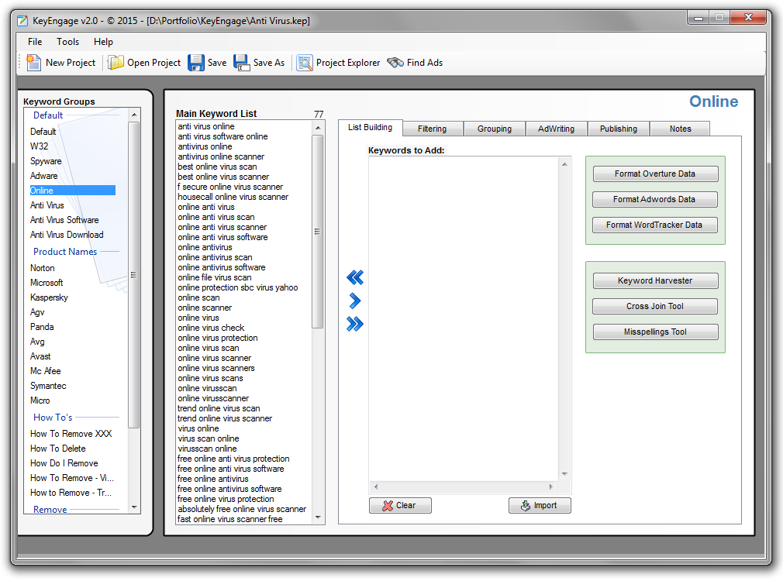Clear the Keywords to Add list
The width and height of the screenshot is (783, 581).
[x=400, y=505]
